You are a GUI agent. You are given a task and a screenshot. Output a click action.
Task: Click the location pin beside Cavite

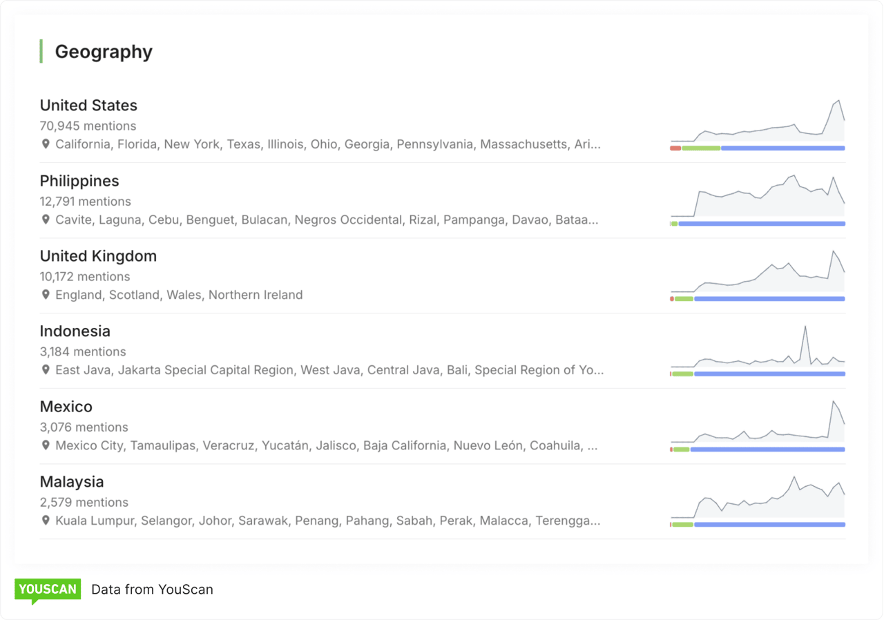[x=46, y=220]
